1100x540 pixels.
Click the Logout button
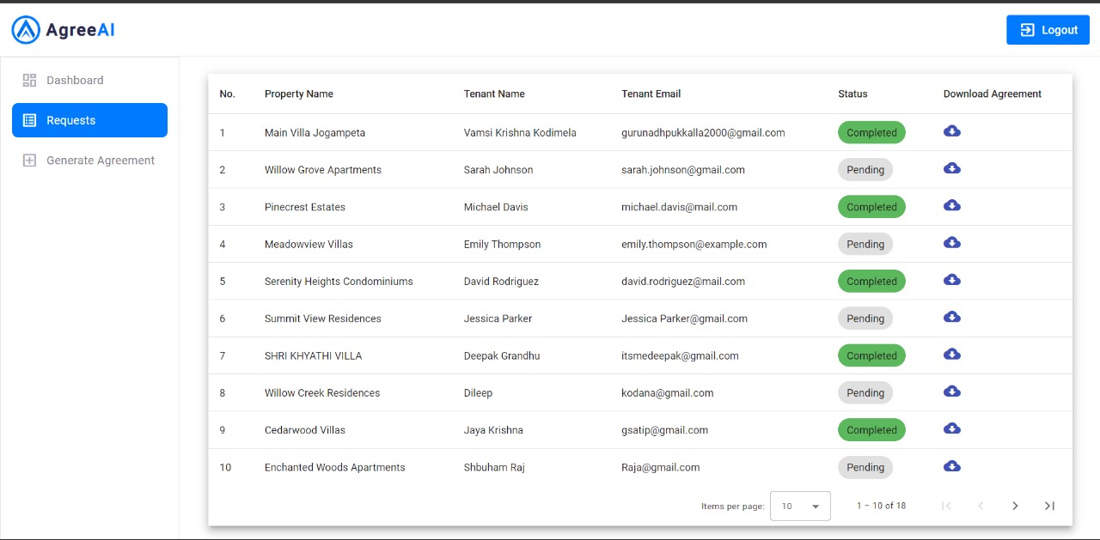point(1048,30)
